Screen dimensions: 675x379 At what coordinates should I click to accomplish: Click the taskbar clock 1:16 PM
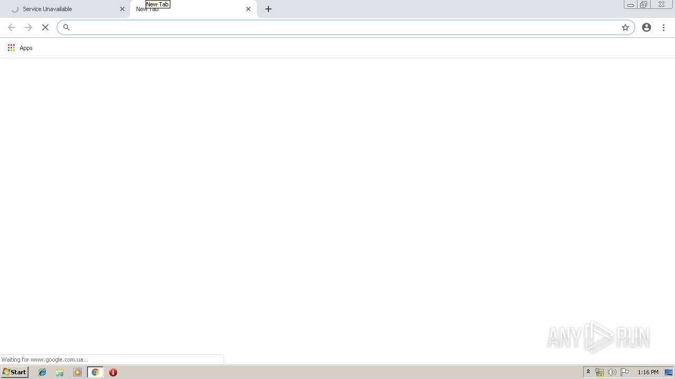pos(648,372)
